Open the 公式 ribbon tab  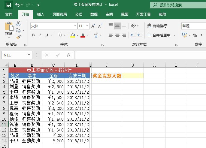point(79,14)
